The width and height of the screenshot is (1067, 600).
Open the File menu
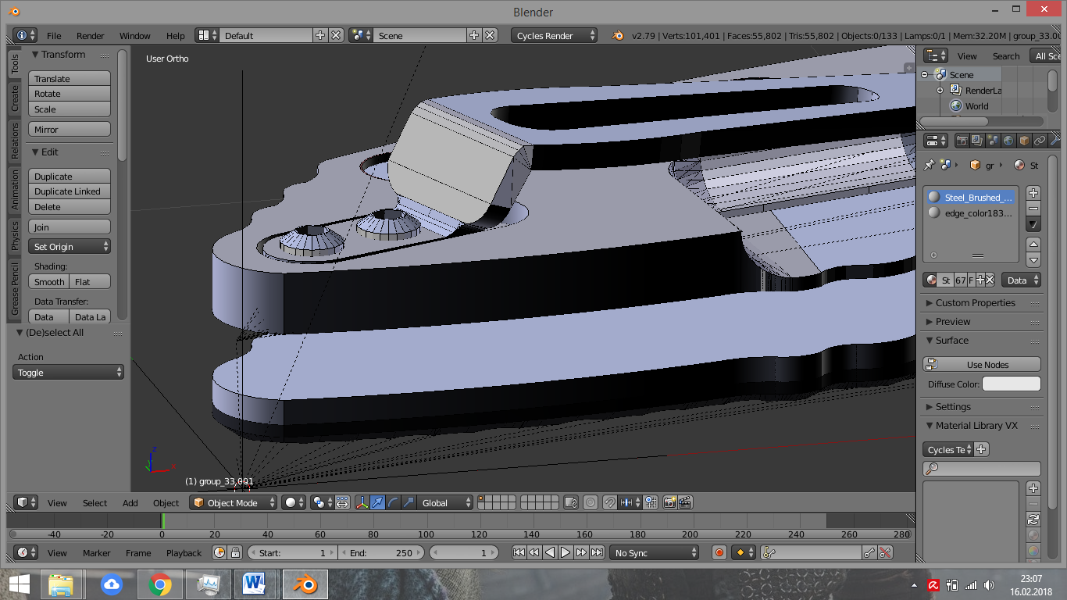pos(54,35)
